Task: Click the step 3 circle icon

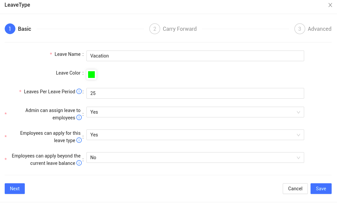Action: (x=300, y=29)
